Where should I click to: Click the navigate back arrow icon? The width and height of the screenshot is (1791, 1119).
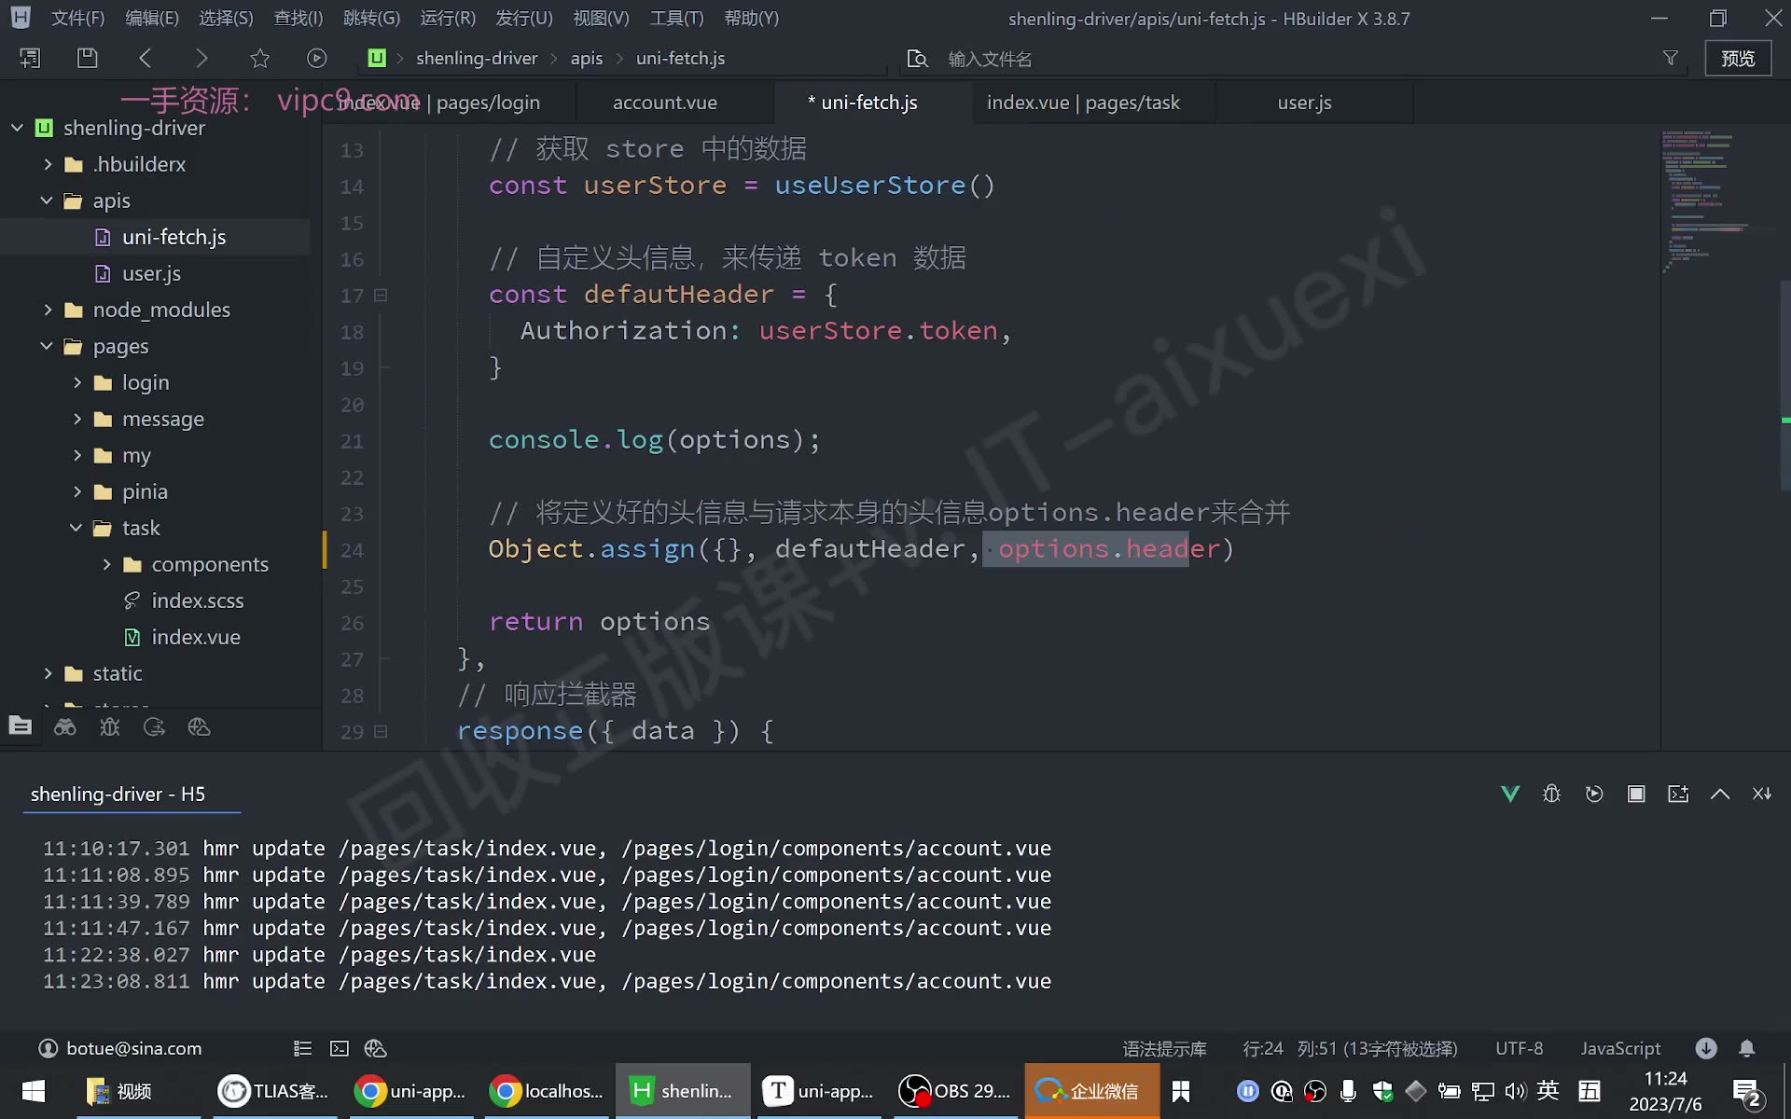pos(145,58)
